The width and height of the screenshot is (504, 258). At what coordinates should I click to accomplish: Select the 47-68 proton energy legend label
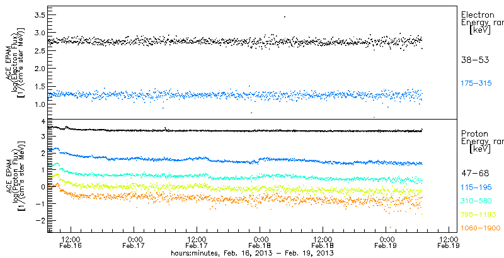pos(475,174)
